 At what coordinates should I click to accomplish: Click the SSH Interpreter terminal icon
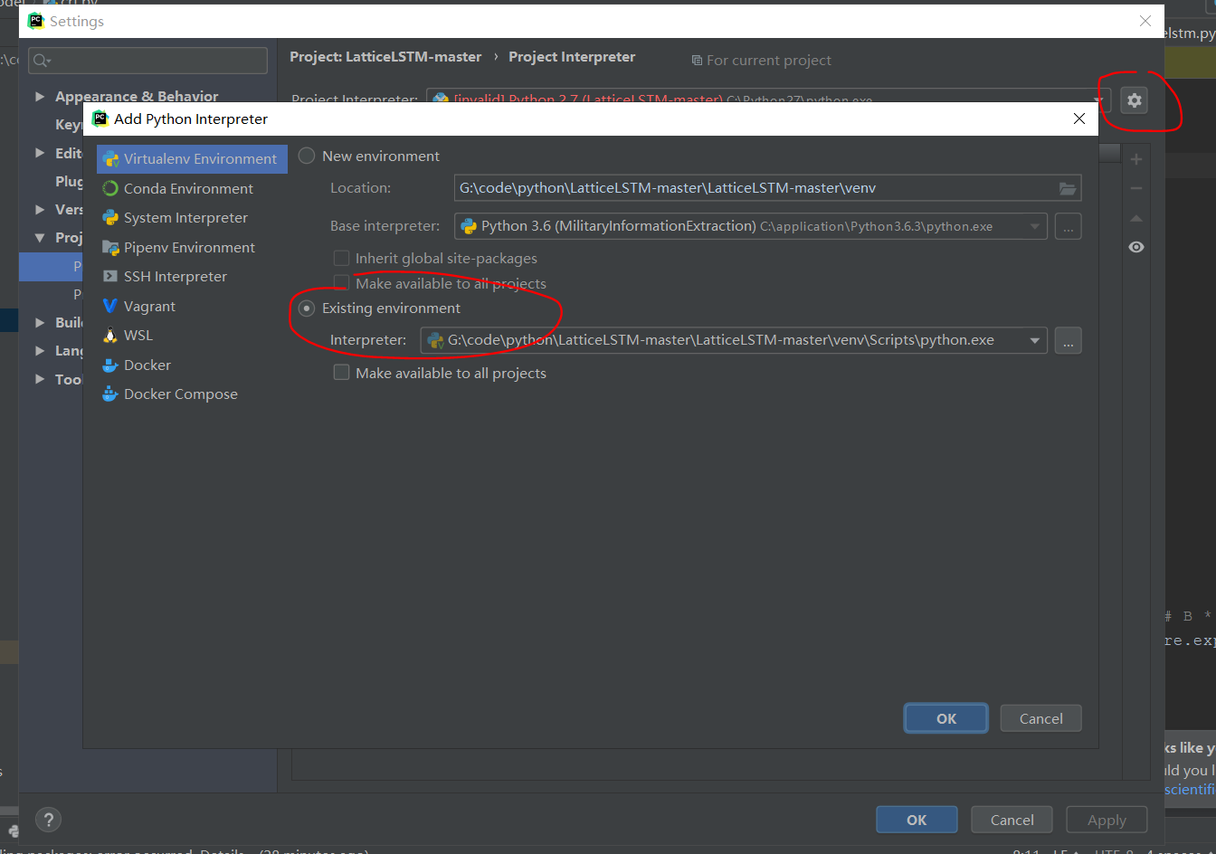(x=110, y=277)
